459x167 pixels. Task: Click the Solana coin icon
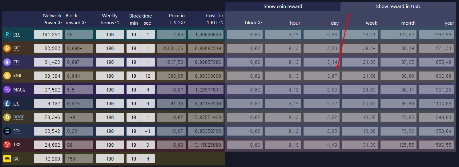(7, 131)
